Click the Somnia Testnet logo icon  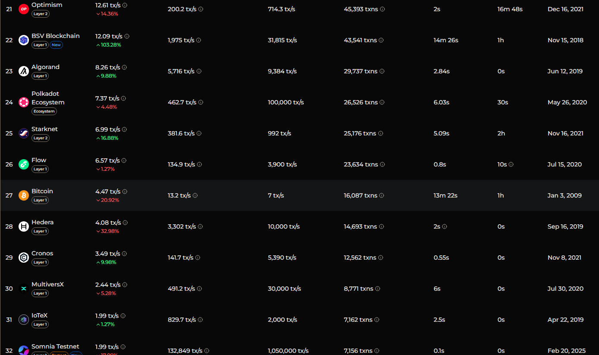click(24, 350)
